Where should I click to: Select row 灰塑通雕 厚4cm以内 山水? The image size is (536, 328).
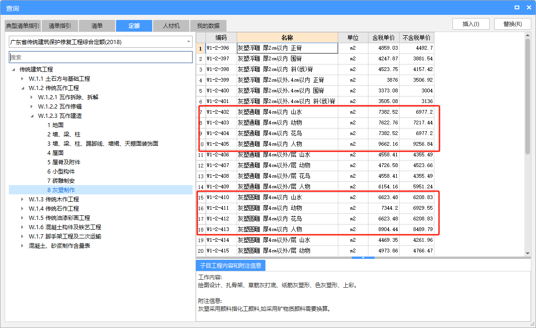point(287,112)
